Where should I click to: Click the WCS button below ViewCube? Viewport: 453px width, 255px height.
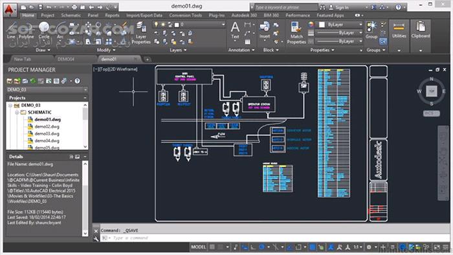pyautogui.click(x=432, y=113)
